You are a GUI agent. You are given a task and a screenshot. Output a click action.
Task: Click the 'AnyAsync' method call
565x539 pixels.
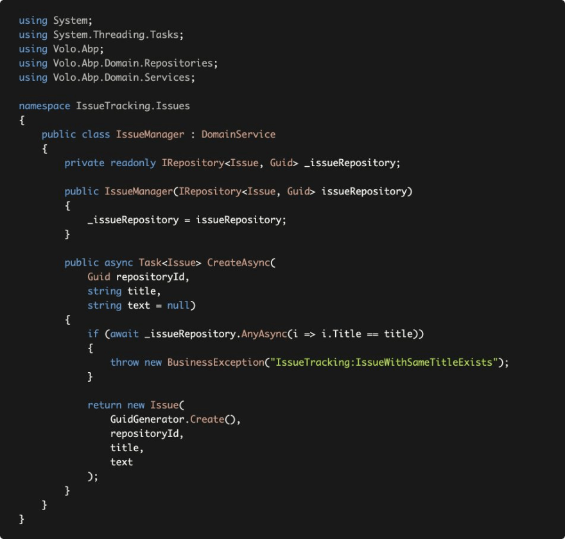(x=264, y=334)
